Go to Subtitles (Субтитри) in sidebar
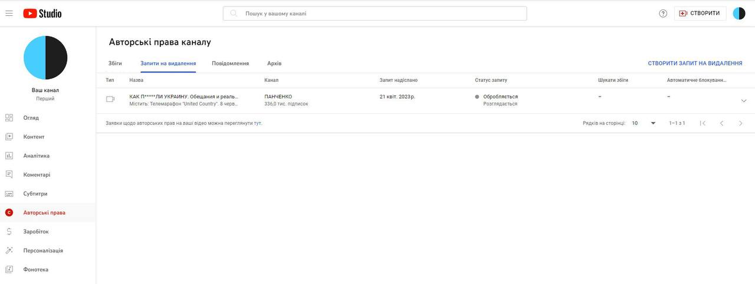The width and height of the screenshot is (755, 284). (35, 194)
